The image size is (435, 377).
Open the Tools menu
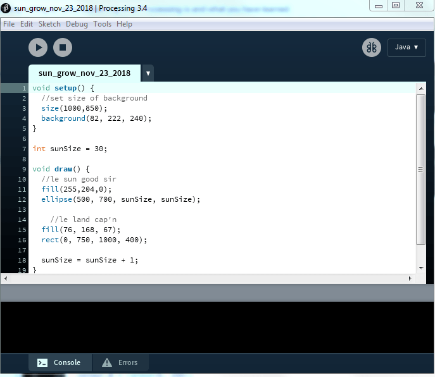pyautogui.click(x=102, y=24)
